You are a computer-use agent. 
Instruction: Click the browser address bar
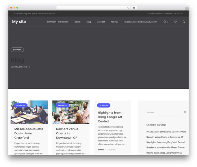[x=93, y=8]
